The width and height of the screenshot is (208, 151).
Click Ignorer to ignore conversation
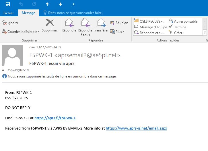(10, 23)
